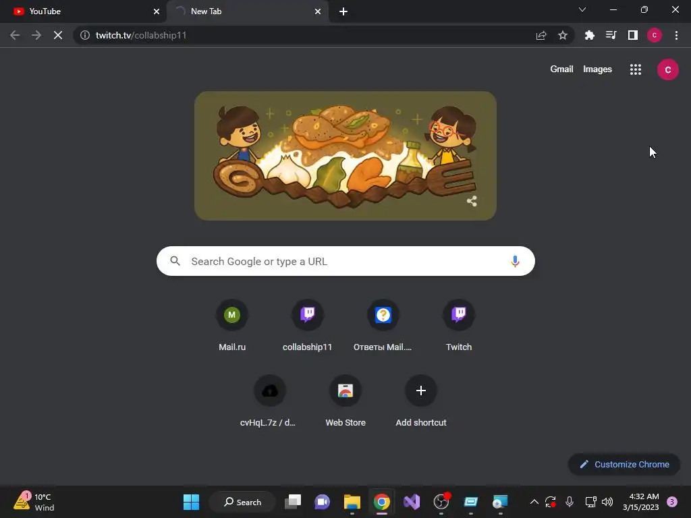Open the cvHqL.7z shortcut
The width and height of the screenshot is (691, 518).
point(269,401)
